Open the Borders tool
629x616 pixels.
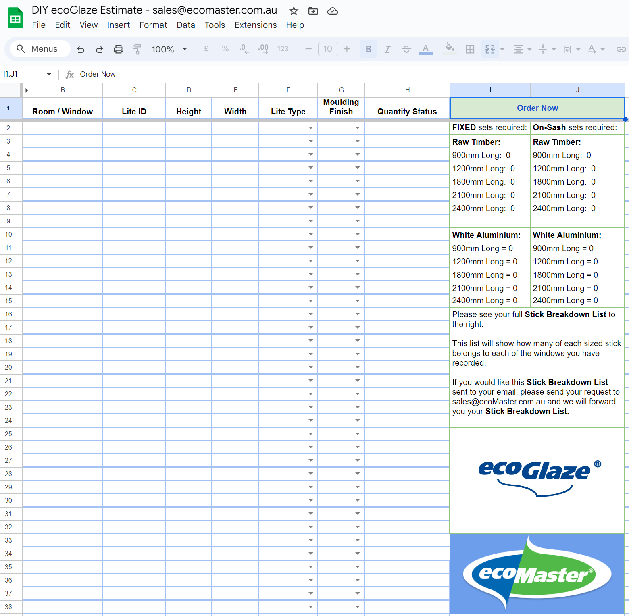[470, 49]
